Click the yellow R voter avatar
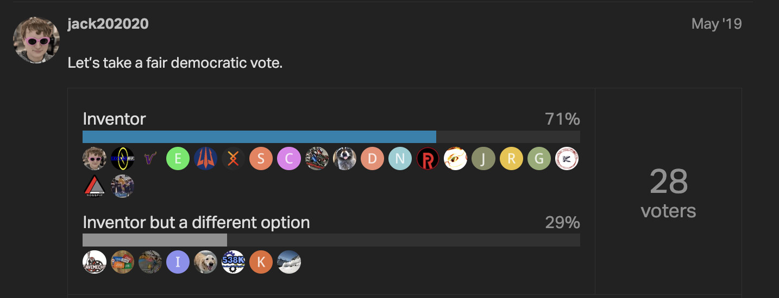 (x=511, y=159)
